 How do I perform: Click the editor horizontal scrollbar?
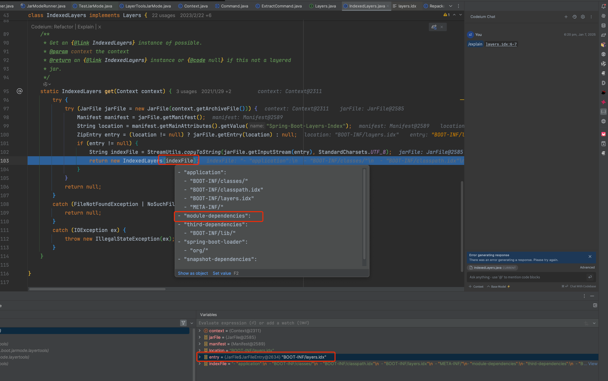pos(97,289)
